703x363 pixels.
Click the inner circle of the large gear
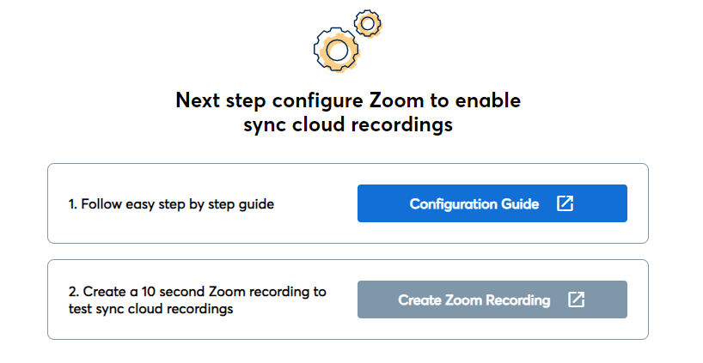click(338, 50)
